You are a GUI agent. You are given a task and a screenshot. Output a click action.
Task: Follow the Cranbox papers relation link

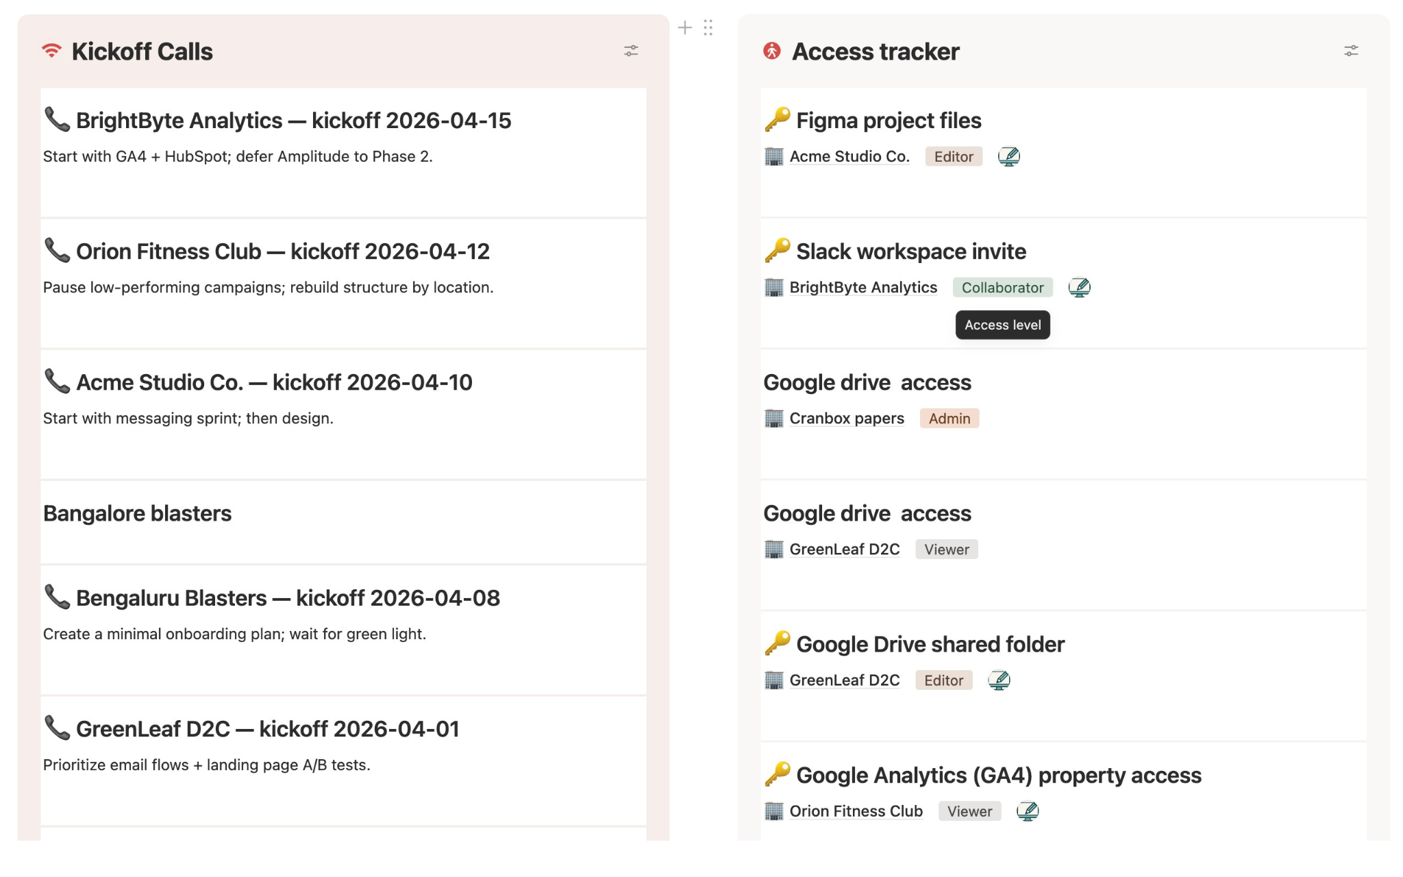coord(847,418)
